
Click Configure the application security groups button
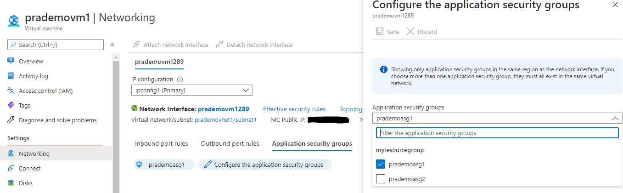265,165
